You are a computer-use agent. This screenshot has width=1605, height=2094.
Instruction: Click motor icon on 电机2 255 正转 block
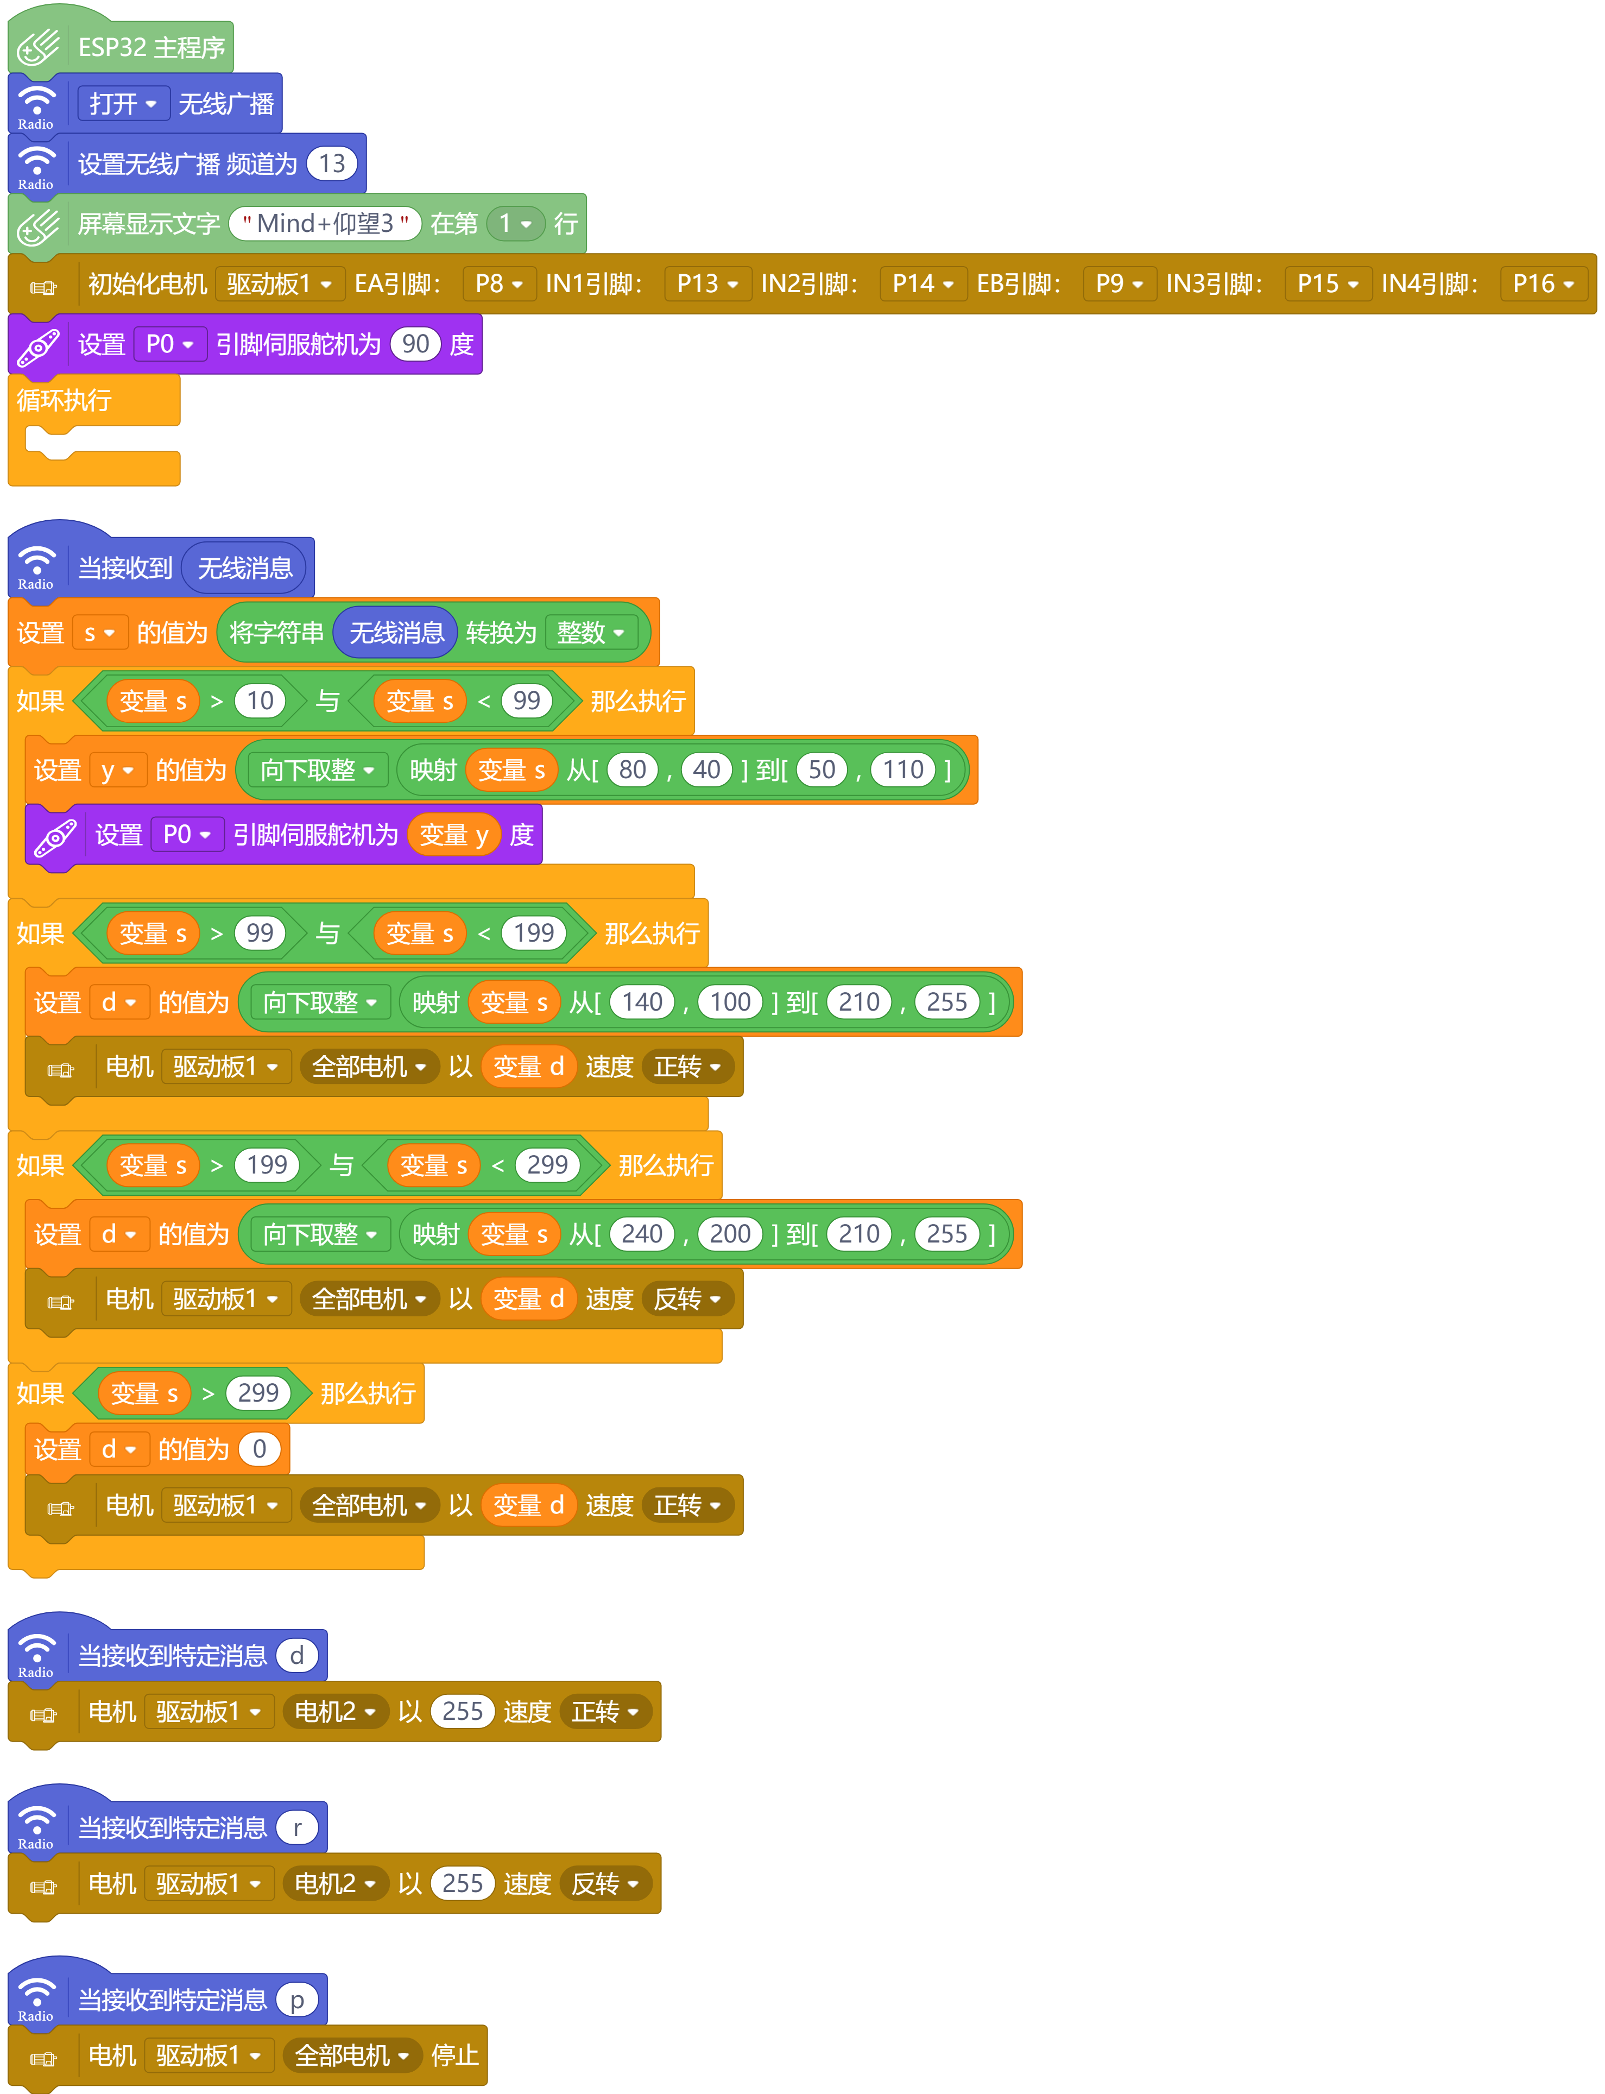[44, 1715]
